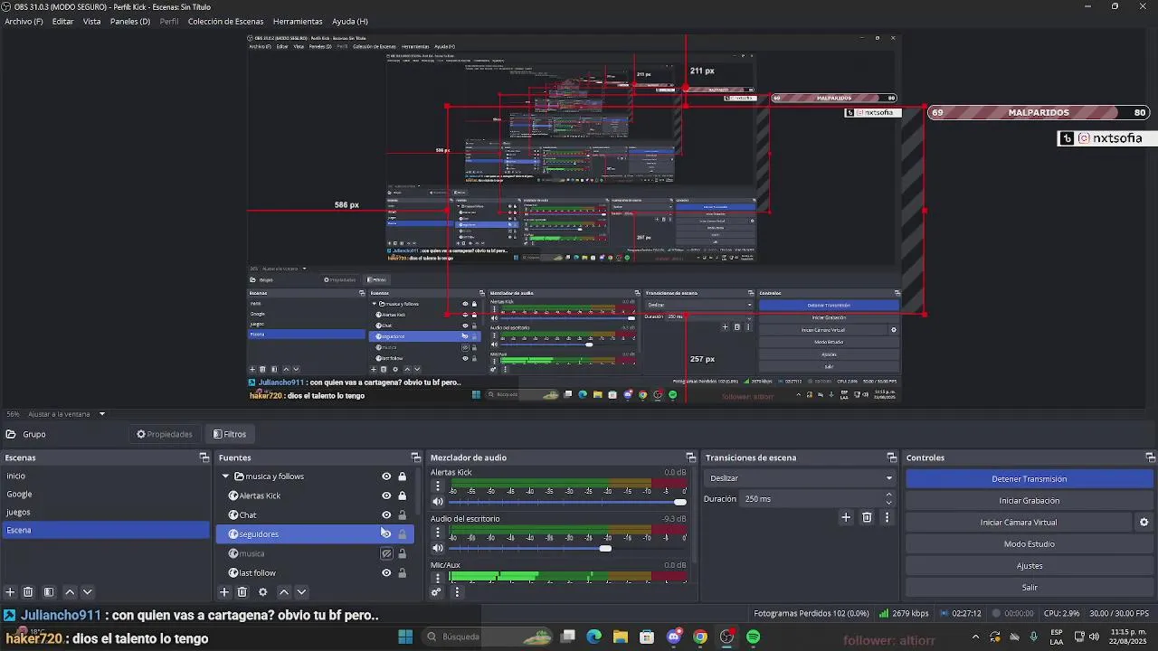Open advanced audio properties gears icon
Screen dimensions: 1158x651
tap(436, 592)
